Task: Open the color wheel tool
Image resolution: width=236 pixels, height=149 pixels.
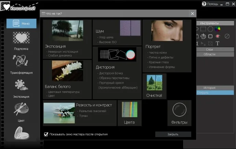Action: coord(218,29)
